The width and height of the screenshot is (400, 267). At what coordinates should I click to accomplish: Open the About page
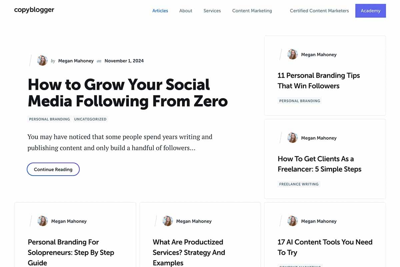pyautogui.click(x=186, y=11)
